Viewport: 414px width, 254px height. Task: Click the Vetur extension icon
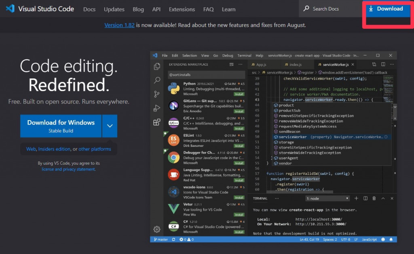click(x=174, y=209)
